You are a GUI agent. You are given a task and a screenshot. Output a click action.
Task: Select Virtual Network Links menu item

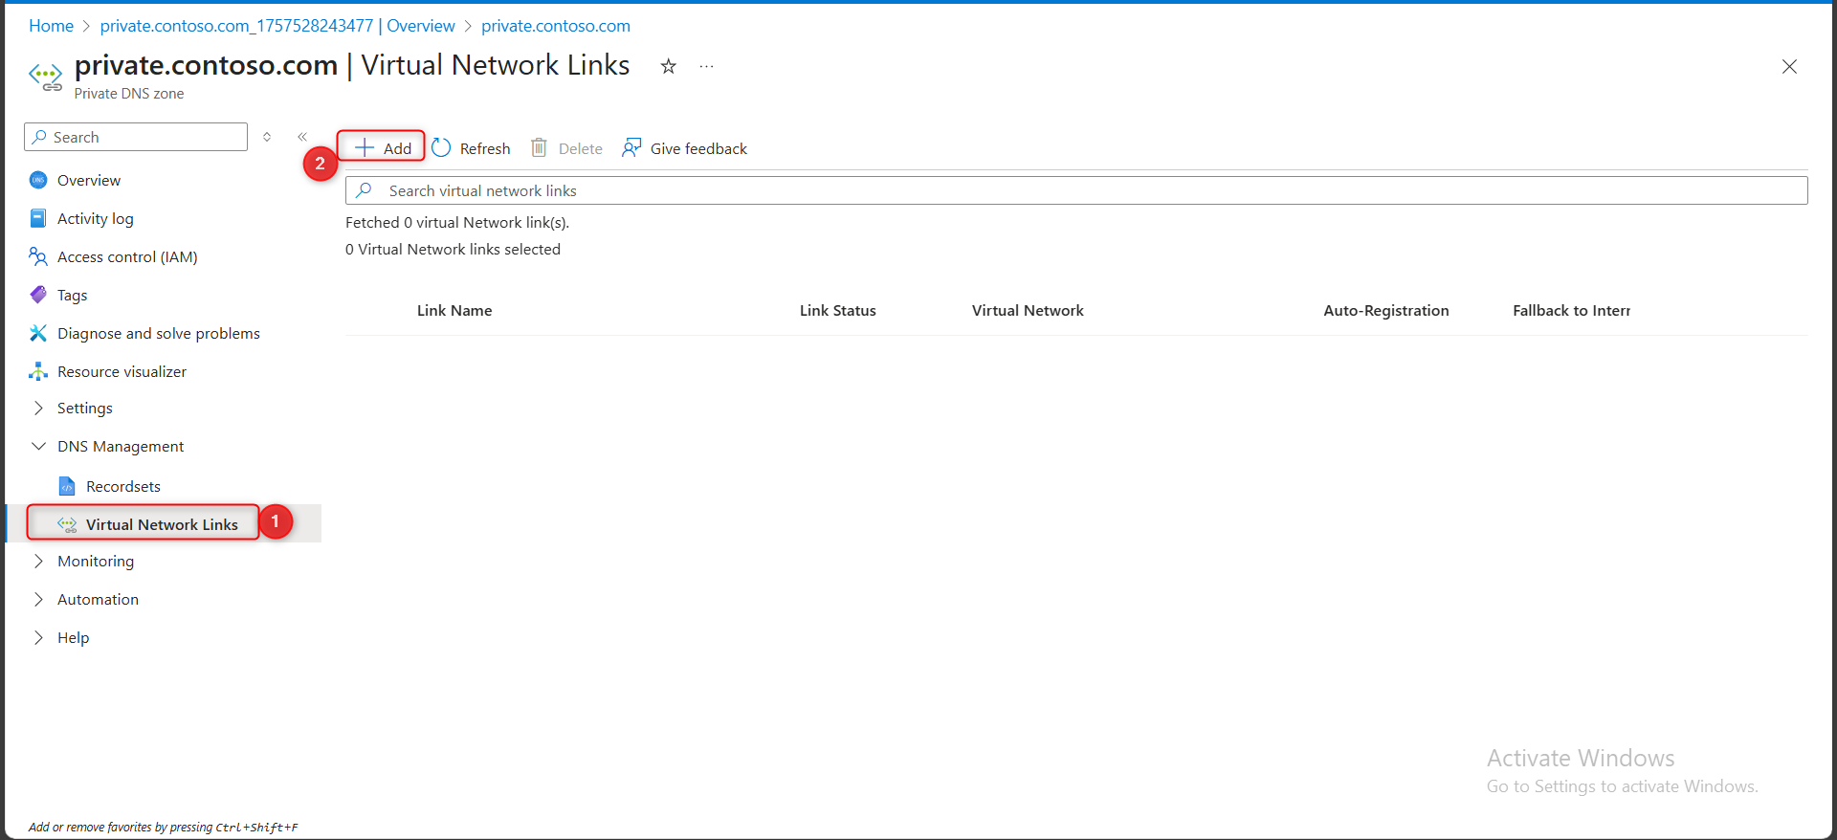pos(163,523)
